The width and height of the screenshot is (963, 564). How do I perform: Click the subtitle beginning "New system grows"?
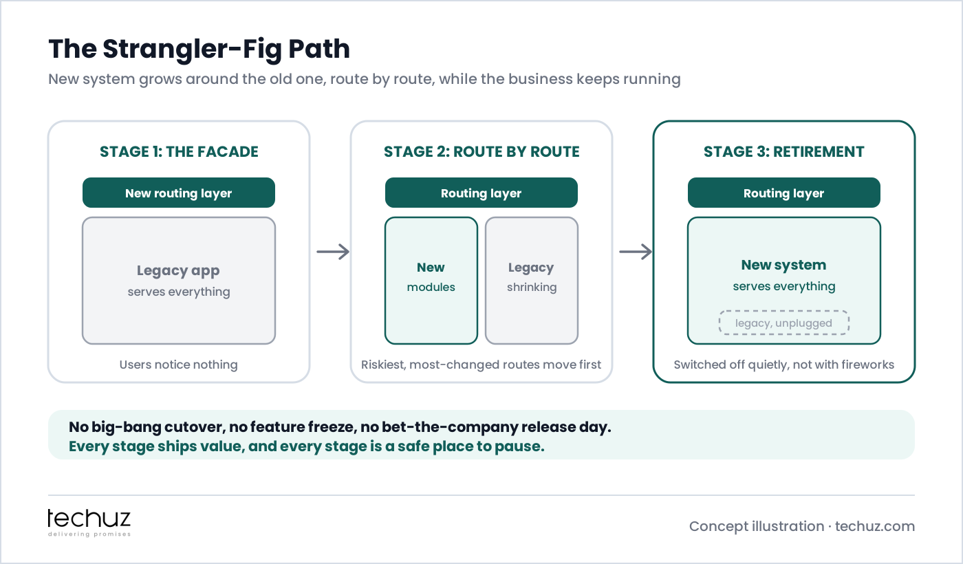tap(365, 79)
